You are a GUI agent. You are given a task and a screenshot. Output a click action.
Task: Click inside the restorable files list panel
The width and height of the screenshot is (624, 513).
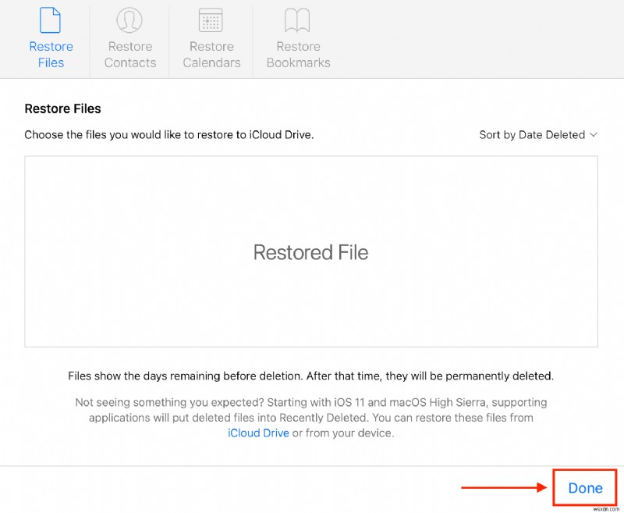tap(310, 251)
